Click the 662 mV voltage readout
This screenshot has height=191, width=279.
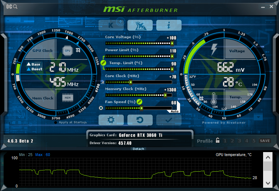point(231,67)
